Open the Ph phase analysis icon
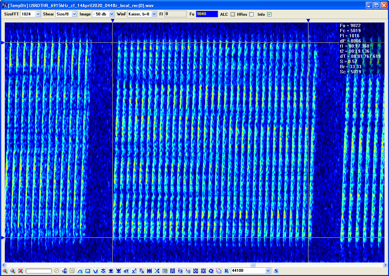The image size is (389, 276). click(142, 271)
